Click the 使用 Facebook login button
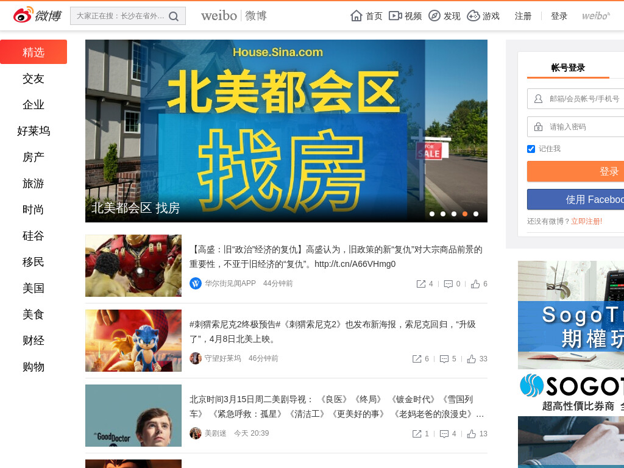The height and width of the screenshot is (468, 624). pyautogui.click(x=575, y=199)
